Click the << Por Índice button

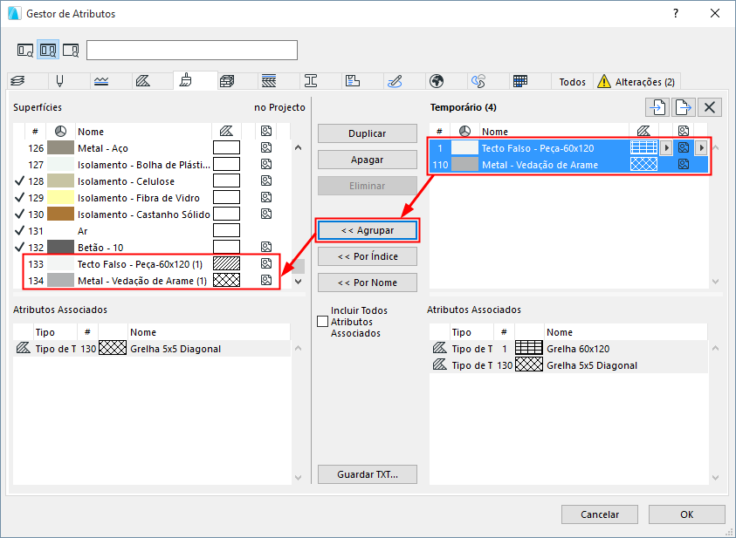[367, 256]
